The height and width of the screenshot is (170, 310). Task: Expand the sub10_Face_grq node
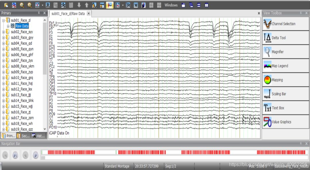3,78
